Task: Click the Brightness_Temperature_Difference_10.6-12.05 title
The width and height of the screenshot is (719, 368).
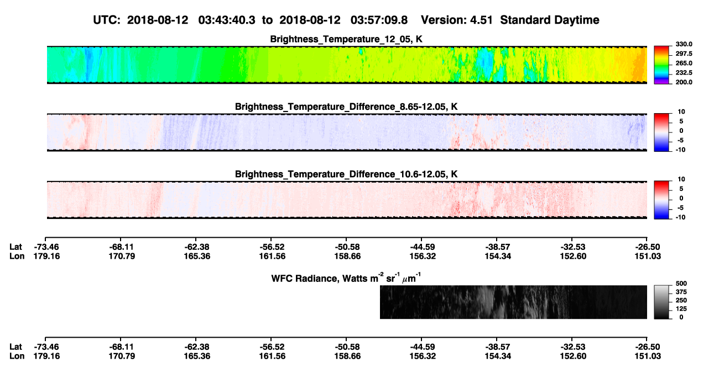Action: click(x=346, y=174)
